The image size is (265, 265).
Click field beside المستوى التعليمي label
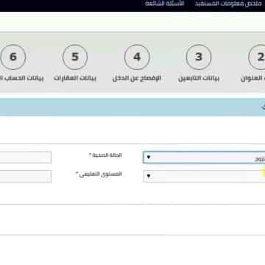coord(26,176)
